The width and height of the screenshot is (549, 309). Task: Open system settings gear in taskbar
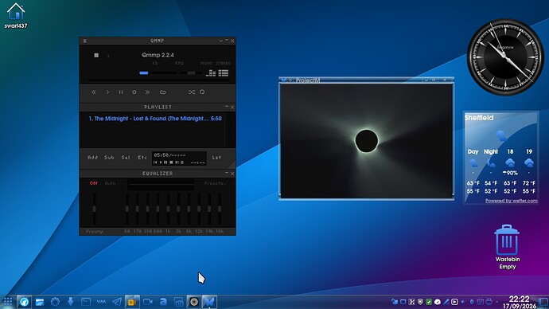(x=55, y=302)
